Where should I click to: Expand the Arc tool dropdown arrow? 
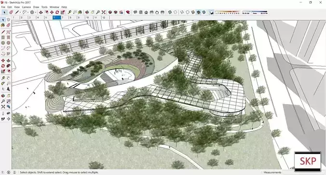(28, 13)
